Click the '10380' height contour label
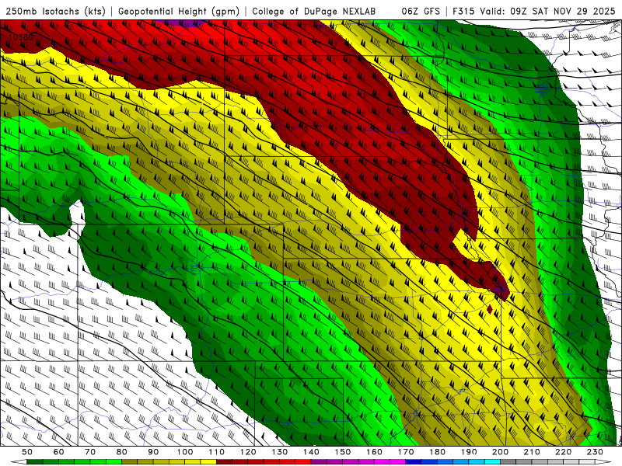 (x=21, y=37)
